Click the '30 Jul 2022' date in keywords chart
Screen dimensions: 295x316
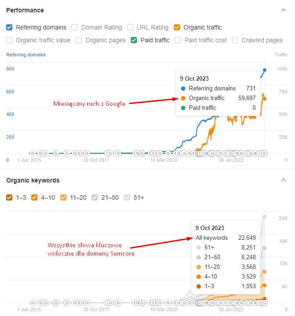[231, 309]
